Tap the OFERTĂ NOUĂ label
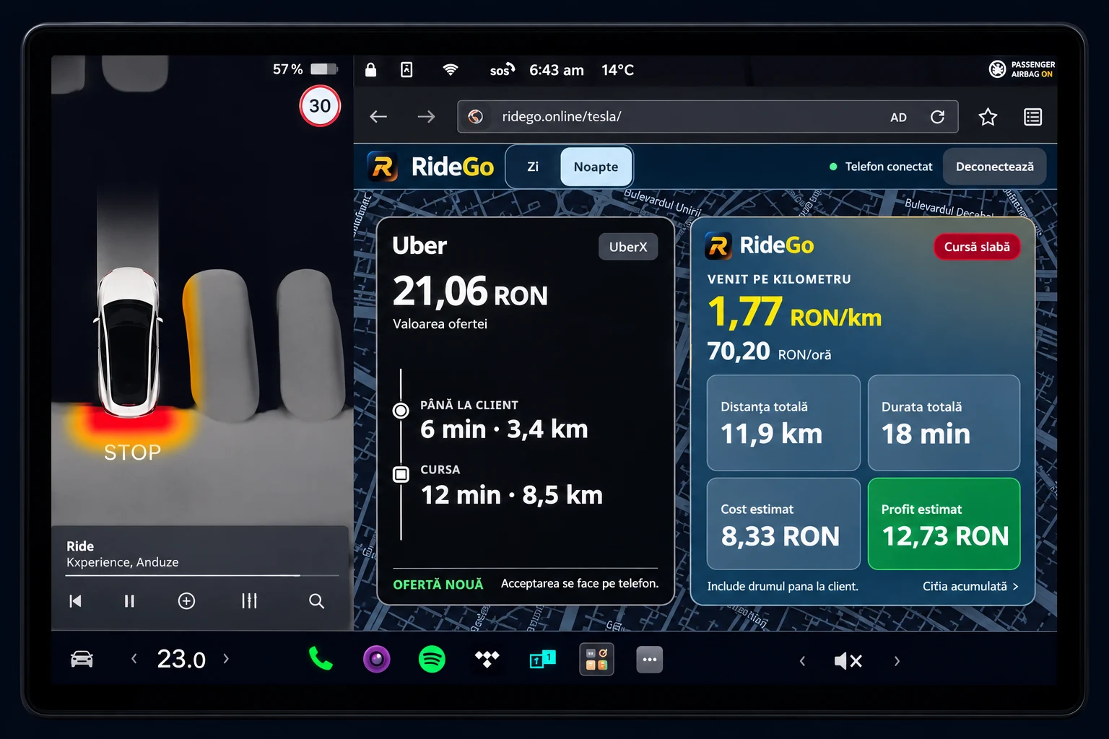The width and height of the screenshot is (1109, 739). pyautogui.click(x=438, y=585)
